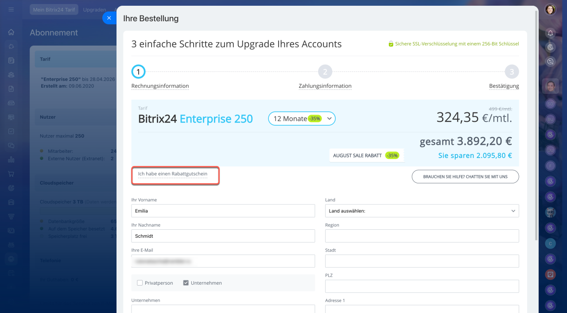This screenshot has height=313, width=567.
Task: Open the UU contact avatar
Action: point(550,150)
